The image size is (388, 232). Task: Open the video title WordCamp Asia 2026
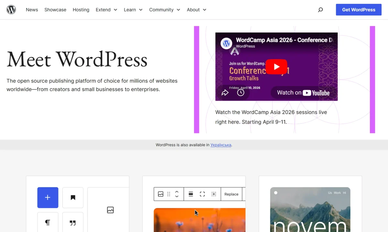[x=284, y=40]
